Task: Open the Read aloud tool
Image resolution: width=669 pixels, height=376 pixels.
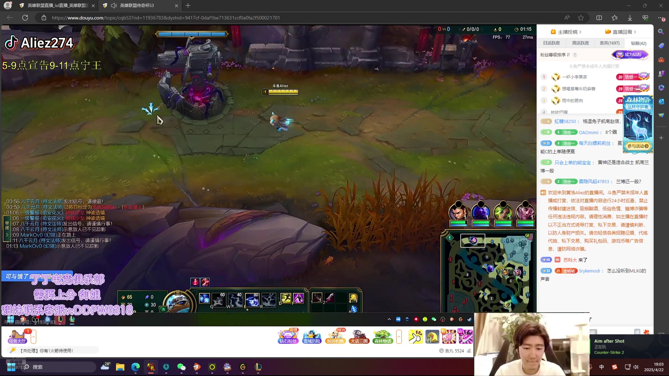Action: pyautogui.click(x=567, y=18)
